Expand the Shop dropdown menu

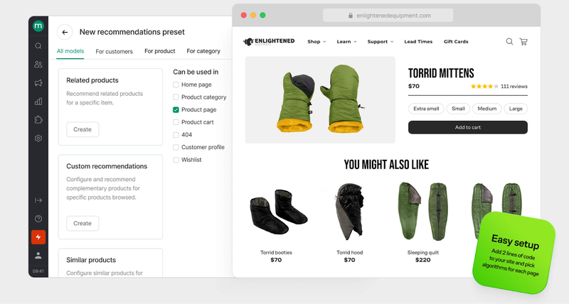click(x=317, y=42)
